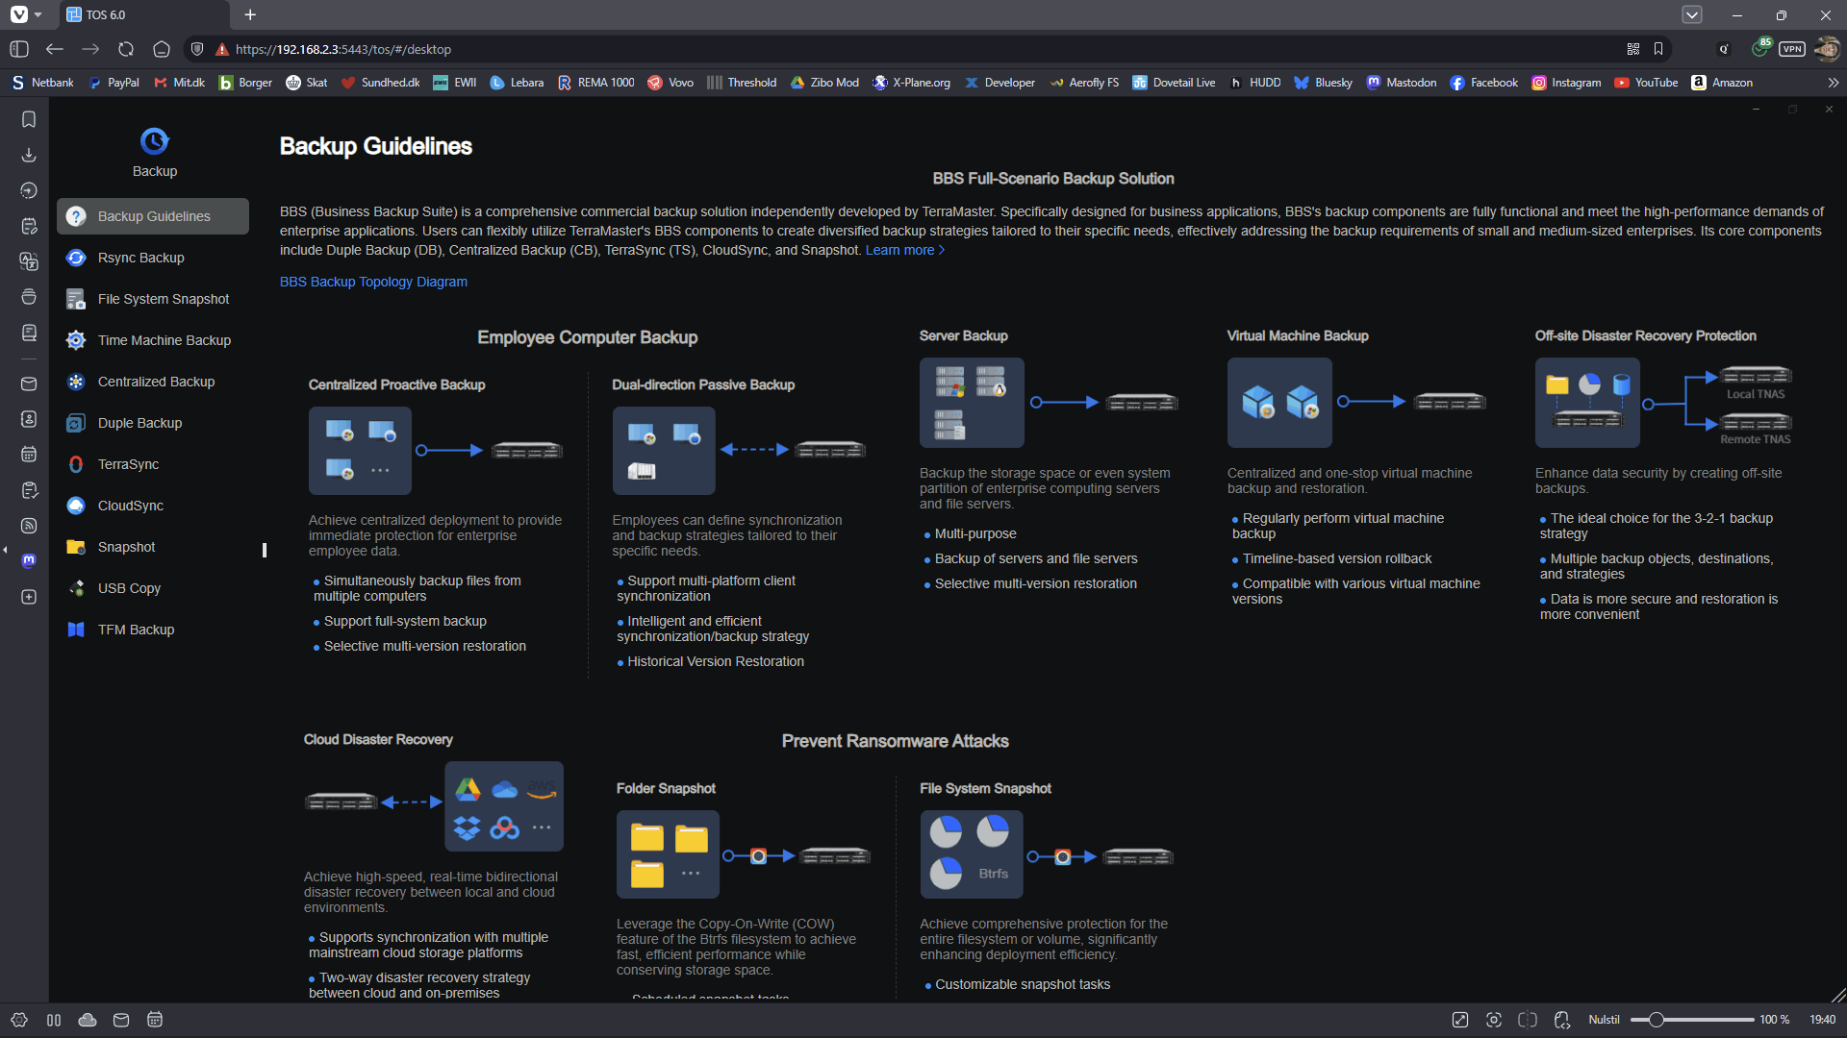
Task: Open the BBS Backup Topology Diagram link
Action: tap(373, 282)
